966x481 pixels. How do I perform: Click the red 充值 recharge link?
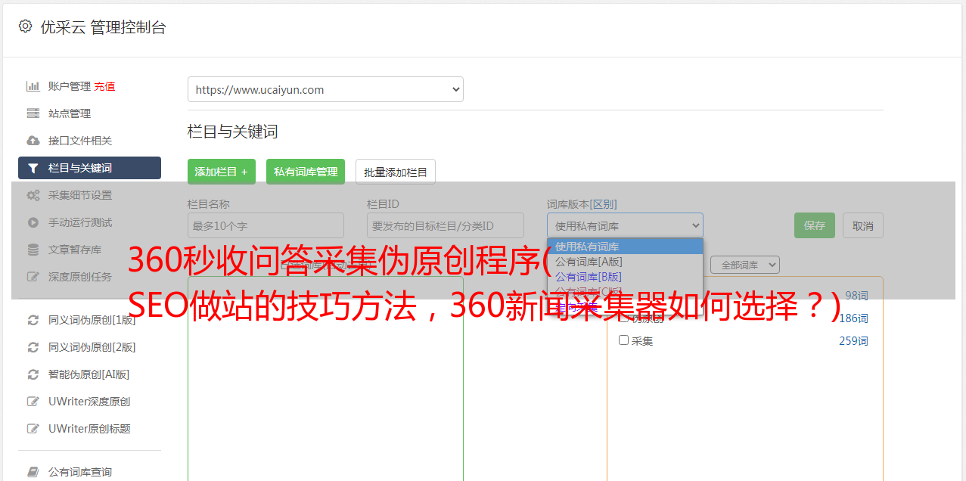tap(104, 86)
